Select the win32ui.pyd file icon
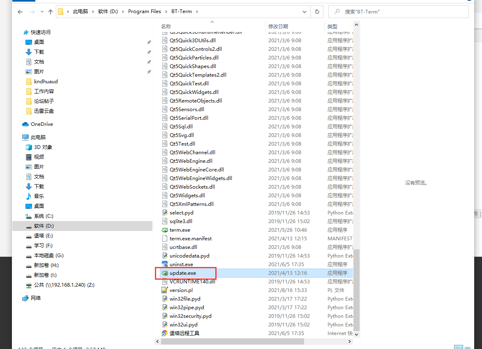The image size is (482, 349). pyautogui.click(x=165, y=324)
